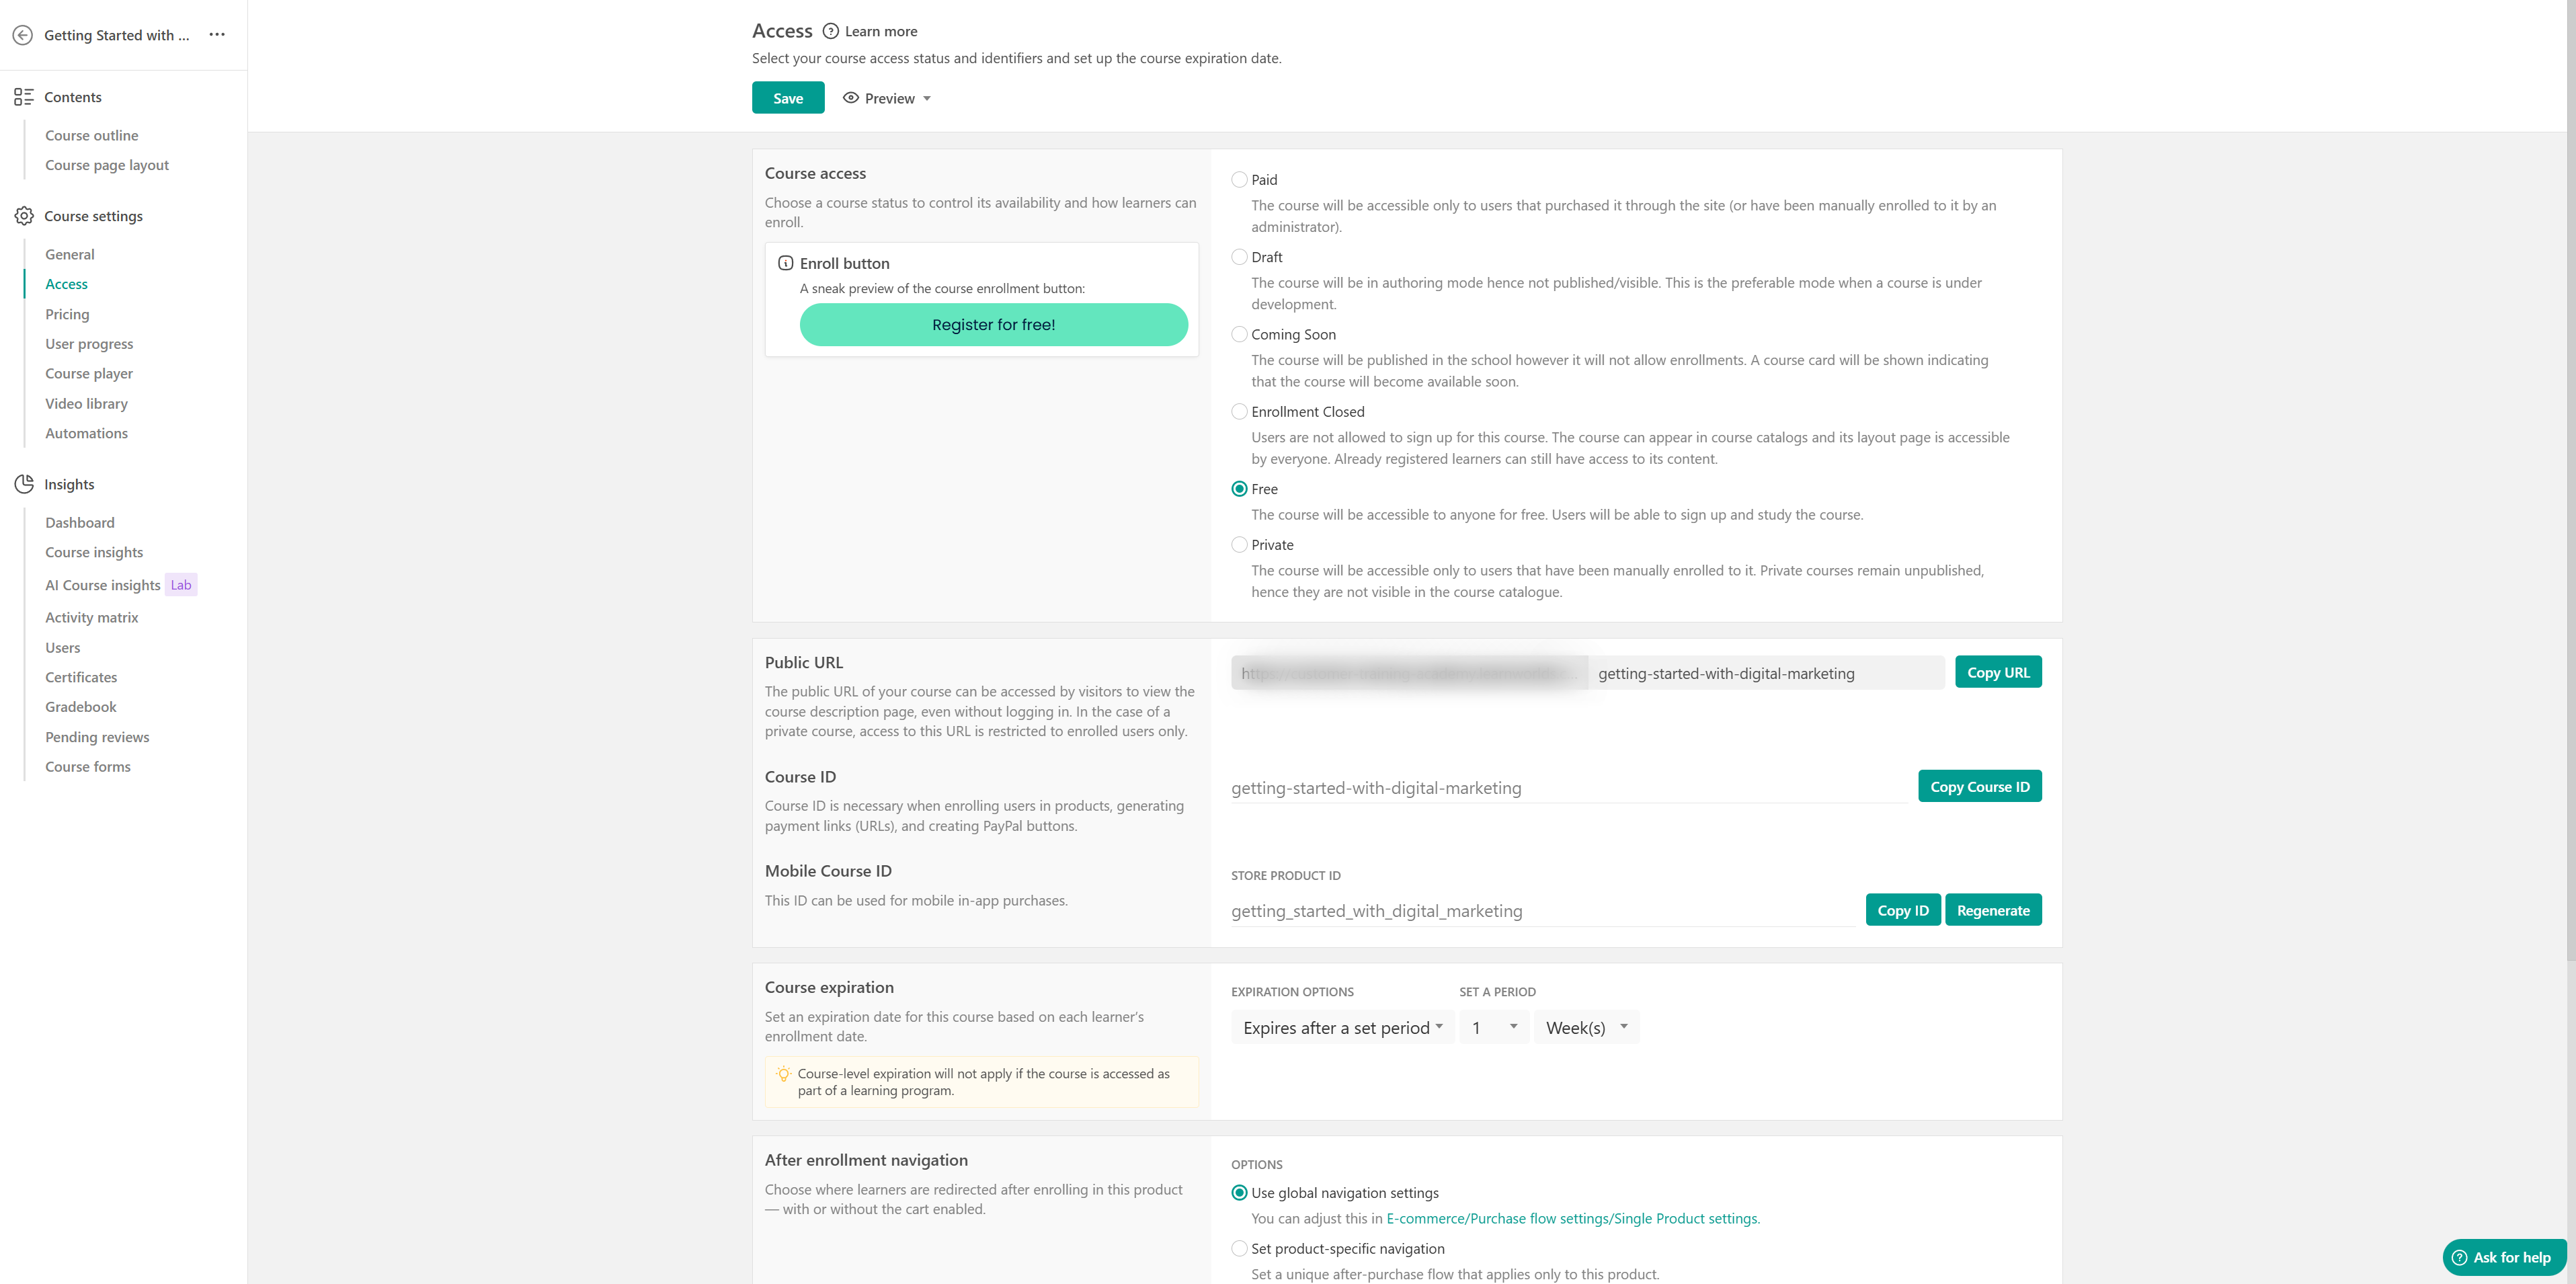Click the public URL slug field

pyautogui.click(x=1764, y=674)
